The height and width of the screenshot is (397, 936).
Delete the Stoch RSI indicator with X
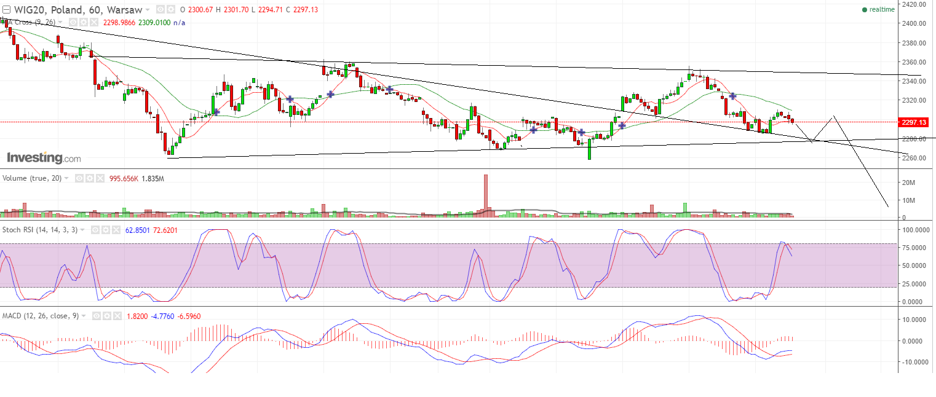pyautogui.click(x=117, y=230)
